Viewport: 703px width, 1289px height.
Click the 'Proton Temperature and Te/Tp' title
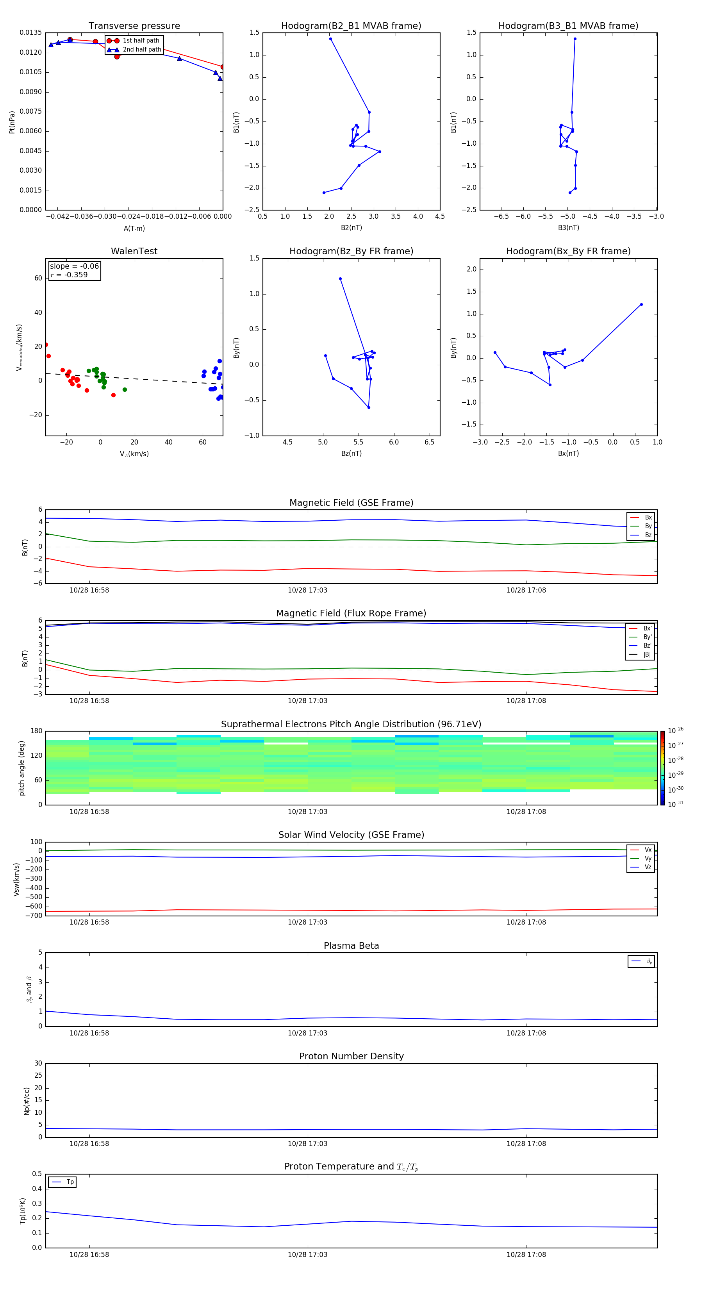coord(351,1167)
